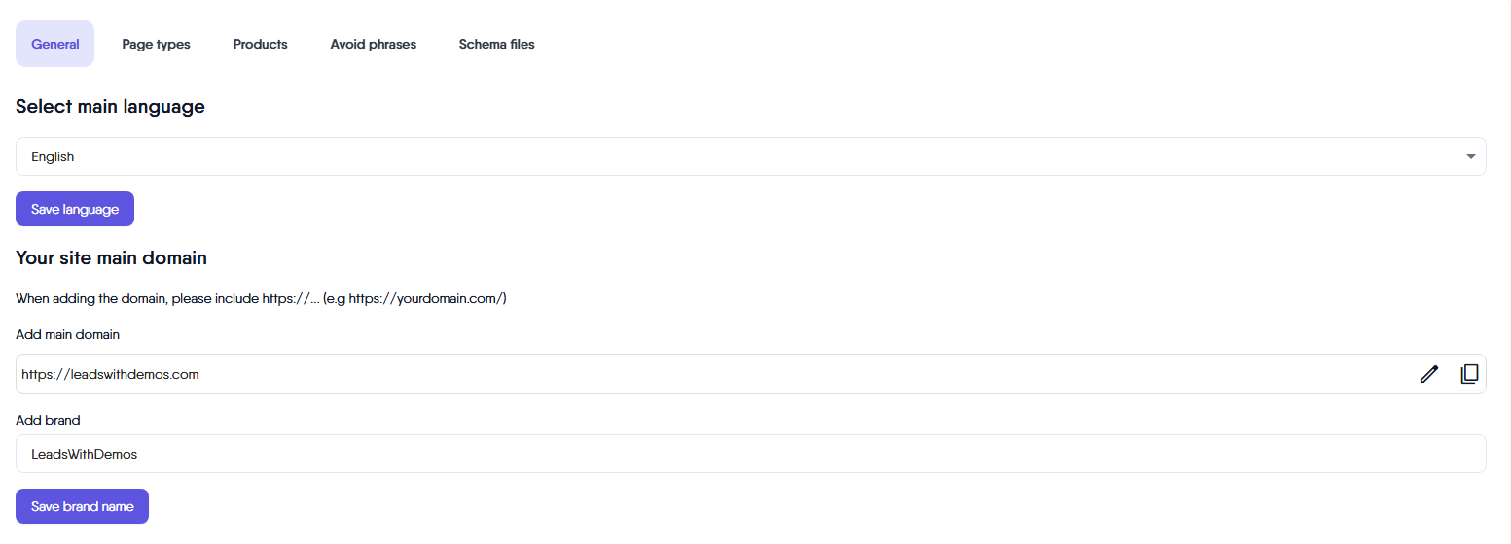Open the Page types tab
Viewport: 1511px width, 544px height.
tap(156, 44)
